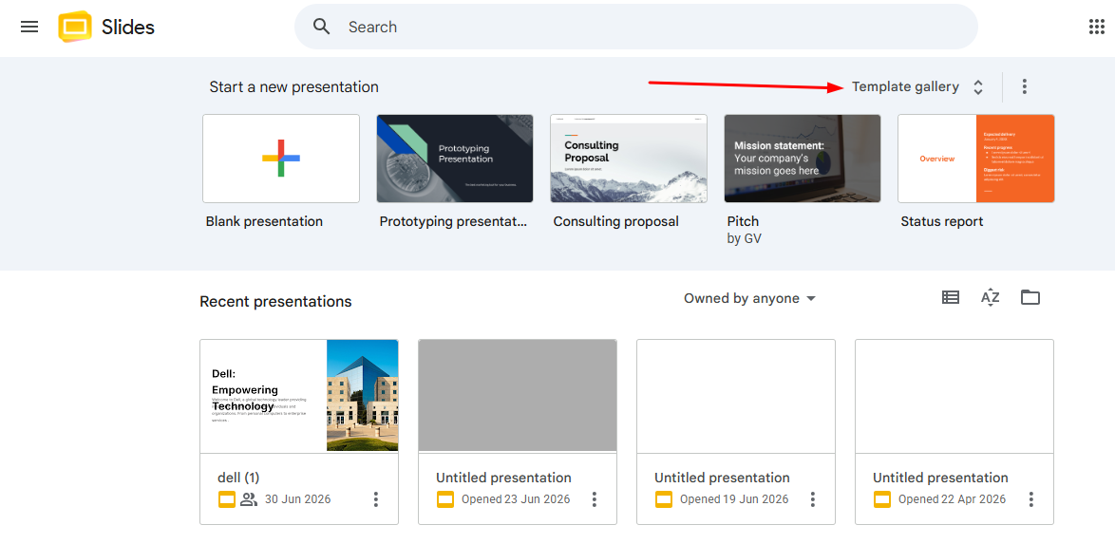Viewport: 1115px width, 544px height.
Task: Open three-dot menu for 22 Apr presentation
Action: pyautogui.click(x=1031, y=499)
